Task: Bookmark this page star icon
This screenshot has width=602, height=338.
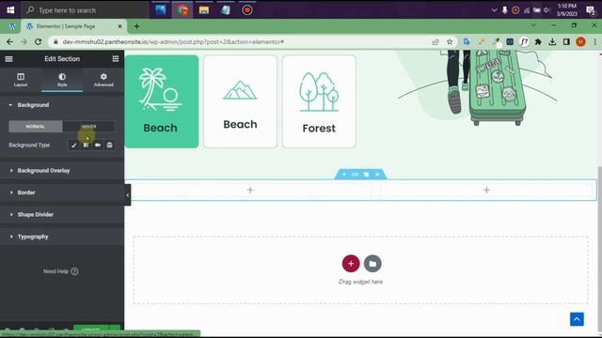Action: 450,41
